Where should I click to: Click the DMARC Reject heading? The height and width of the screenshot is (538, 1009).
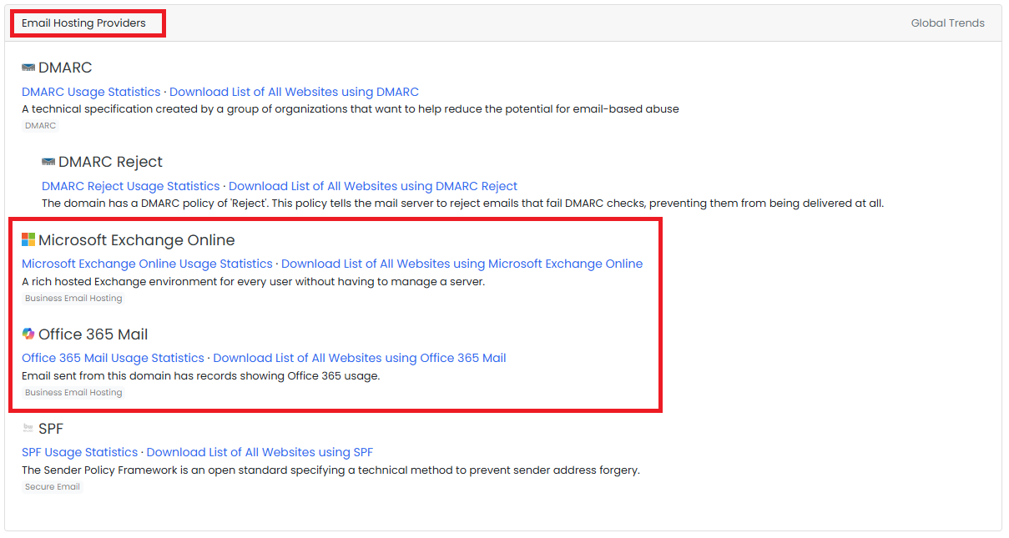110,162
